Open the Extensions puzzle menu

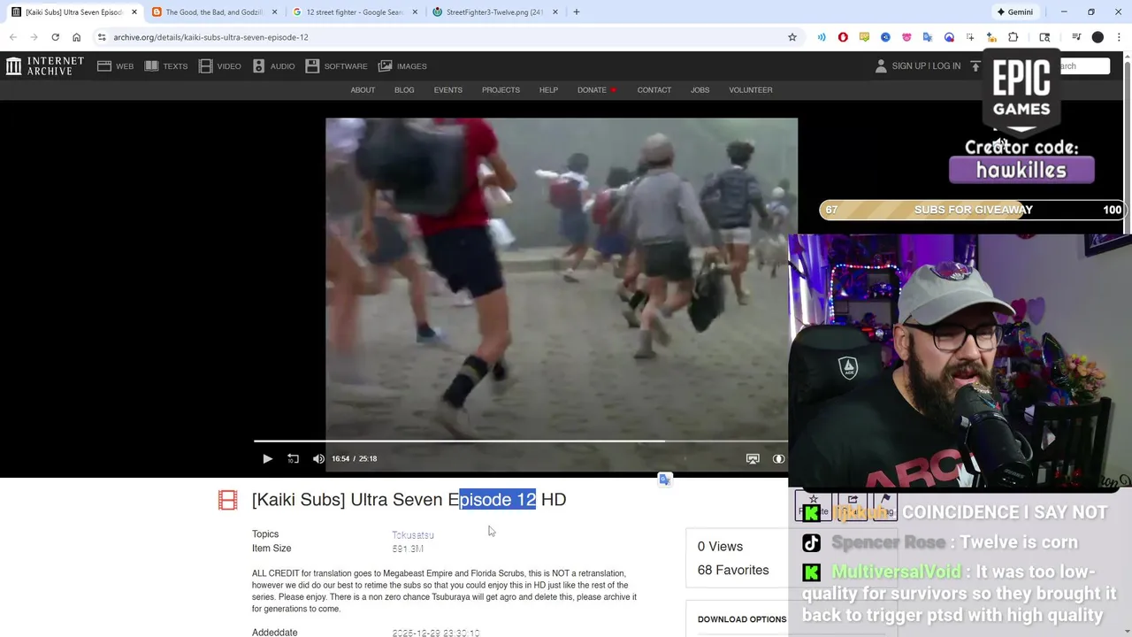pyautogui.click(x=1013, y=37)
